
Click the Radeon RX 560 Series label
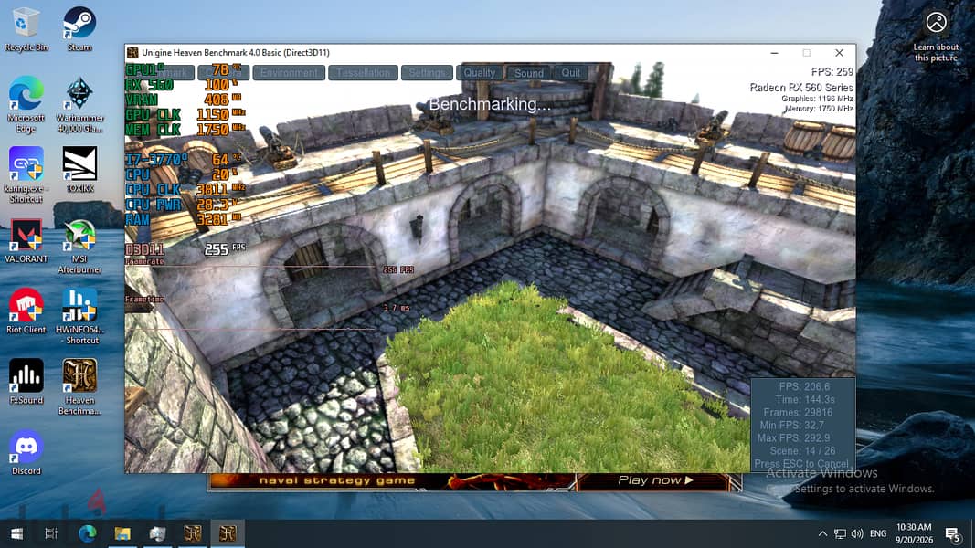coord(801,87)
